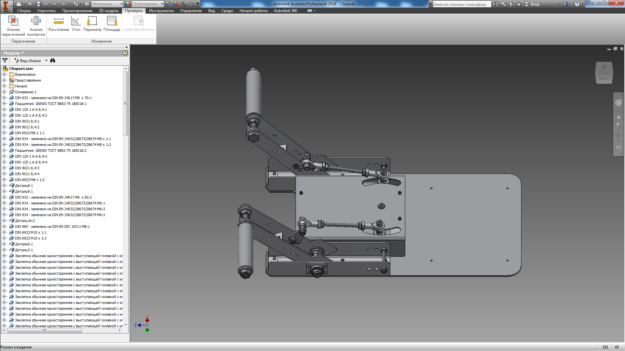The image size is (625, 351).
Task: Open the Среды ribbon tab
Action: (227, 11)
